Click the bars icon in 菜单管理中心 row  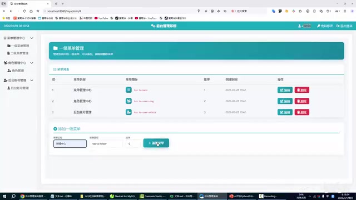(x=128, y=90)
